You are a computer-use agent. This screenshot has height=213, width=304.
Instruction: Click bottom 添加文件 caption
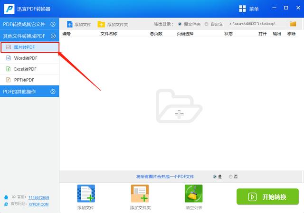(85, 208)
